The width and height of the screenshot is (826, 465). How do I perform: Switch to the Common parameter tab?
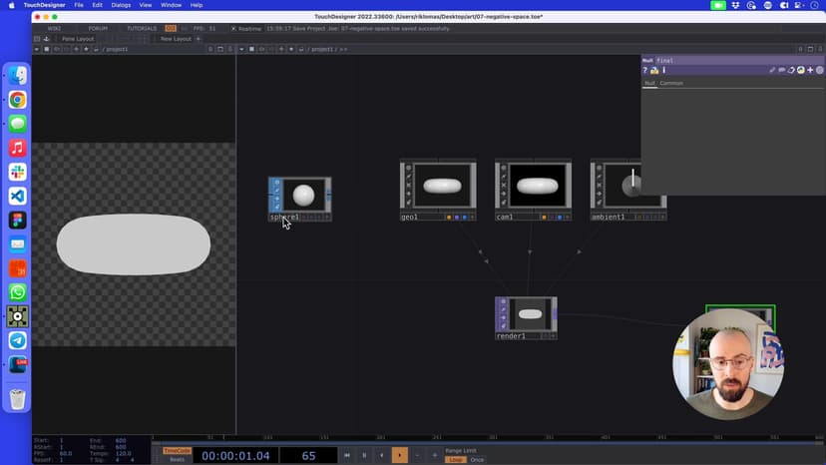point(671,83)
